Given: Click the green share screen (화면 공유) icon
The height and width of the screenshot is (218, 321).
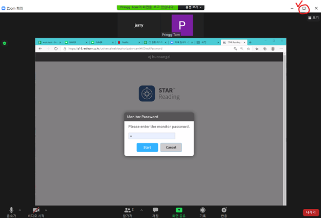Looking at the screenshot, I should coord(179,210).
